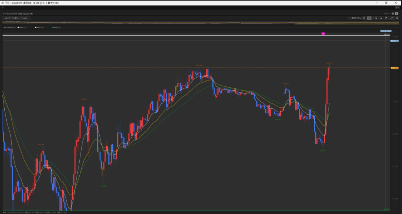Click the デザイン label
This screenshot has height=214, width=402.
[387, 13]
